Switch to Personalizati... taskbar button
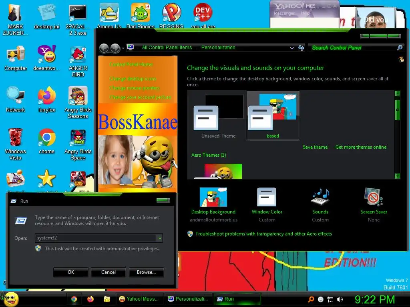Viewport: 410px width, 307px height. (x=188, y=299)
